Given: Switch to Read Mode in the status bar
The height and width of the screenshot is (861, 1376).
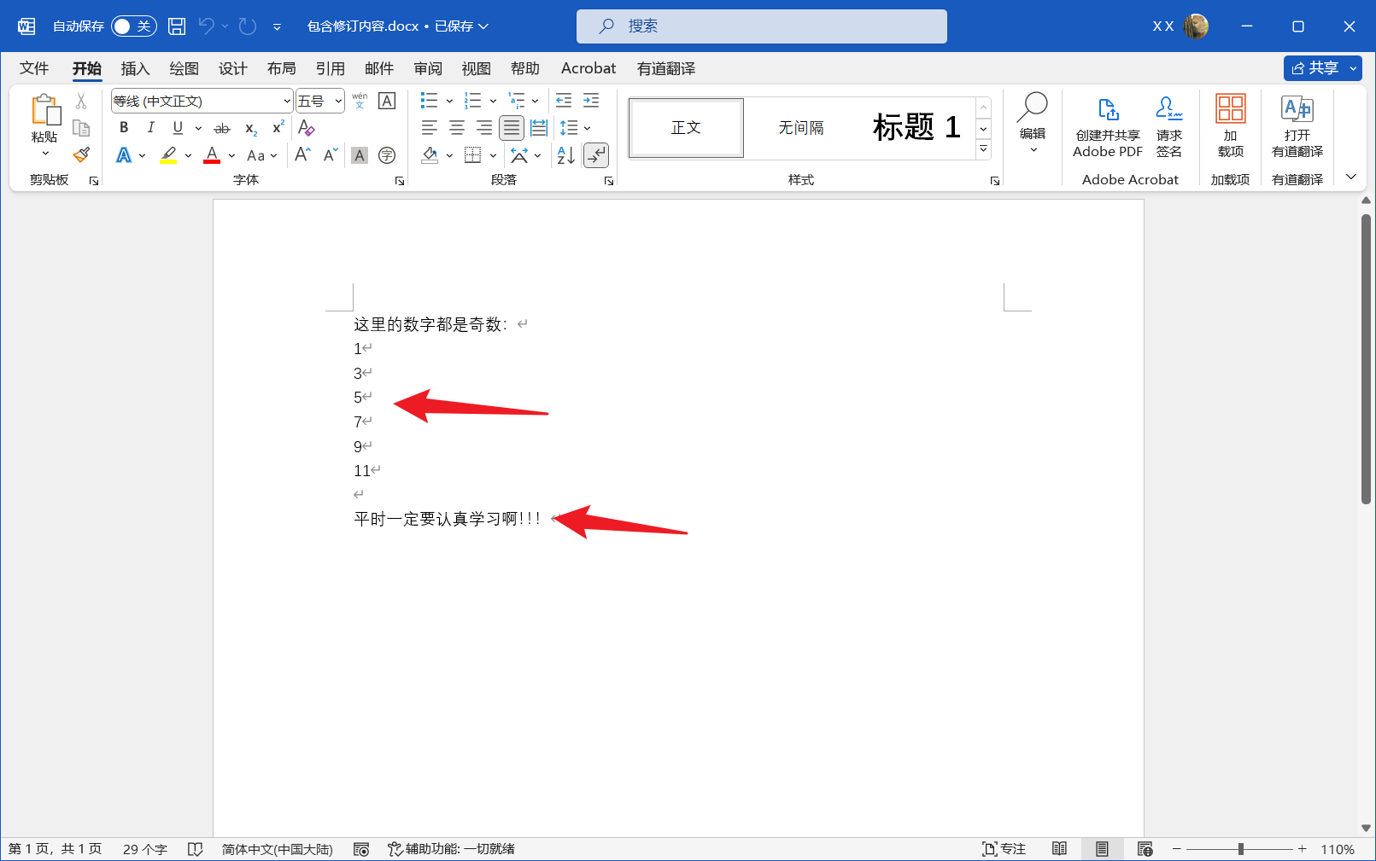Looking at the screenshot, I should (1059, 849).
